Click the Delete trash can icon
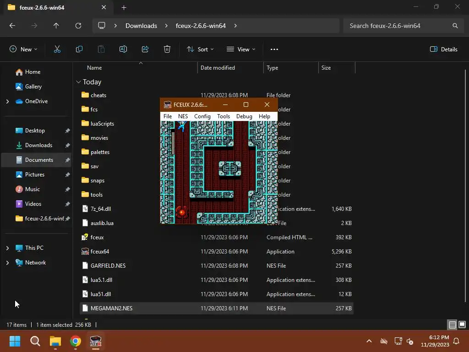This screenshot has height=352, width=469. coord(167,49)
